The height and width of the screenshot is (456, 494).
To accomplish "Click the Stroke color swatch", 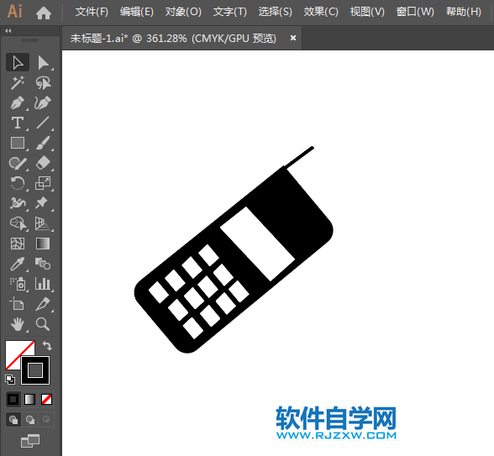I will (35, 370).
